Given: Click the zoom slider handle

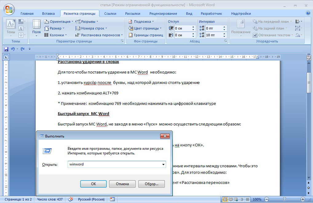Looking at the screenshot, I should (284, 199).
